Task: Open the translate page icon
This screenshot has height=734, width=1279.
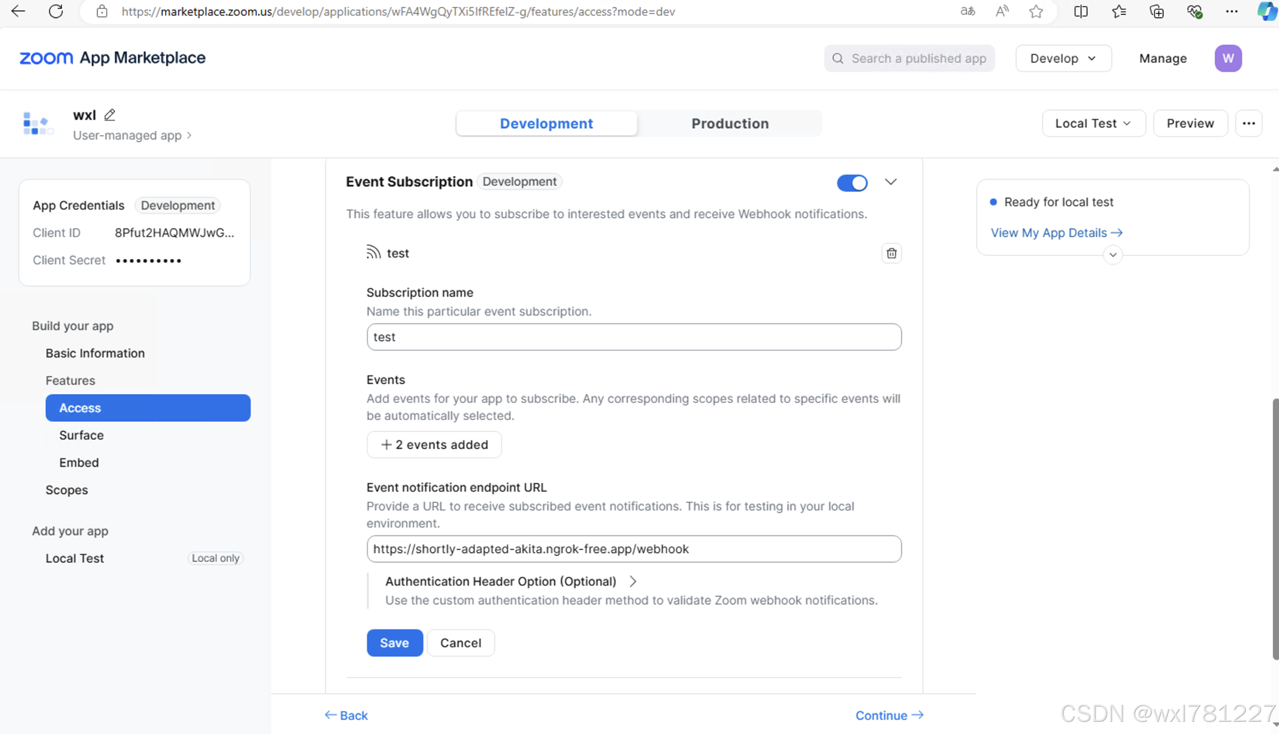Action: (x=968, y=11)
